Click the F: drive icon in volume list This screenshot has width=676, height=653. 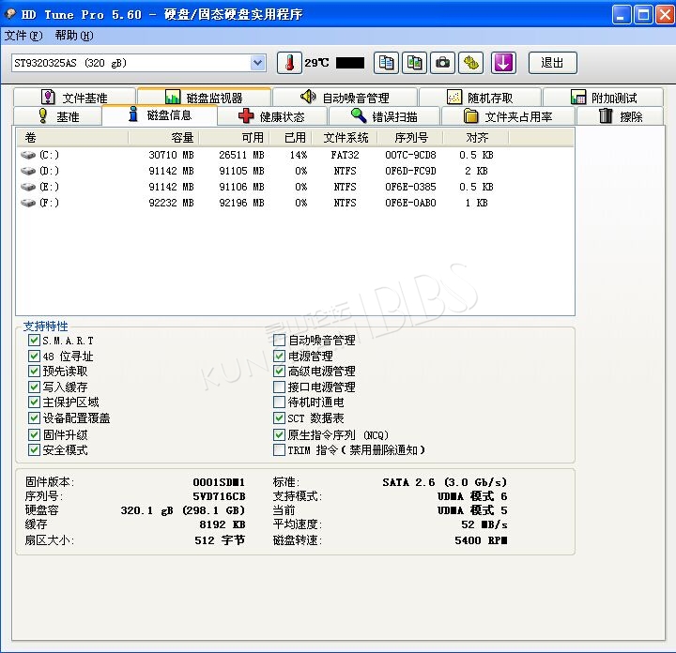(x=28, y=203)
